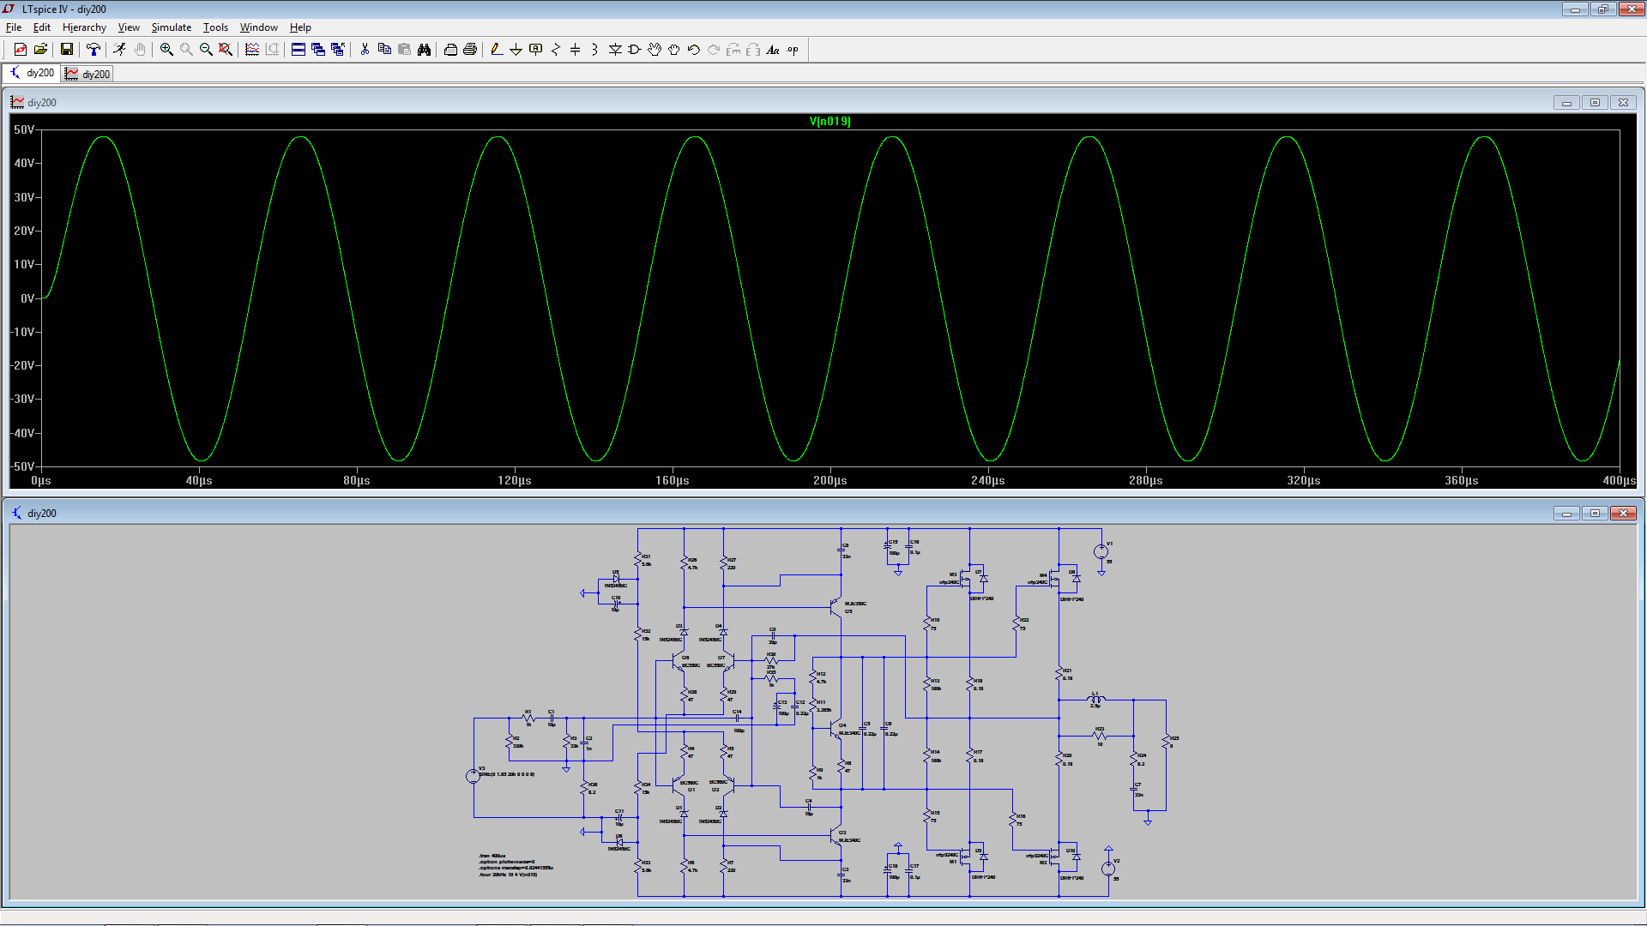Select the Copy tool

coord(384,50)
